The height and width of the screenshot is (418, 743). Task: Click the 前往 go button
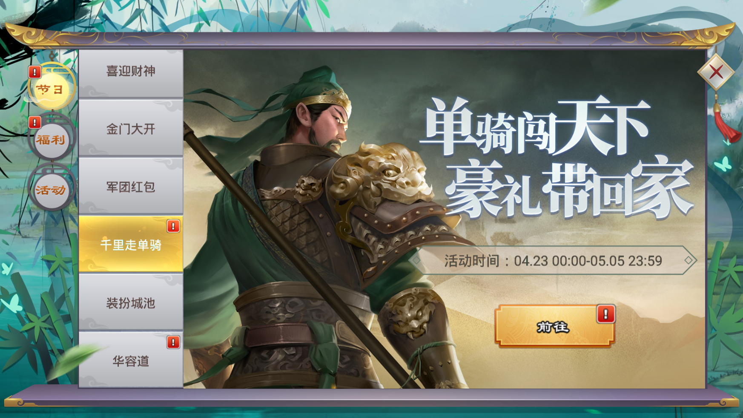click(x=554, y=326)
